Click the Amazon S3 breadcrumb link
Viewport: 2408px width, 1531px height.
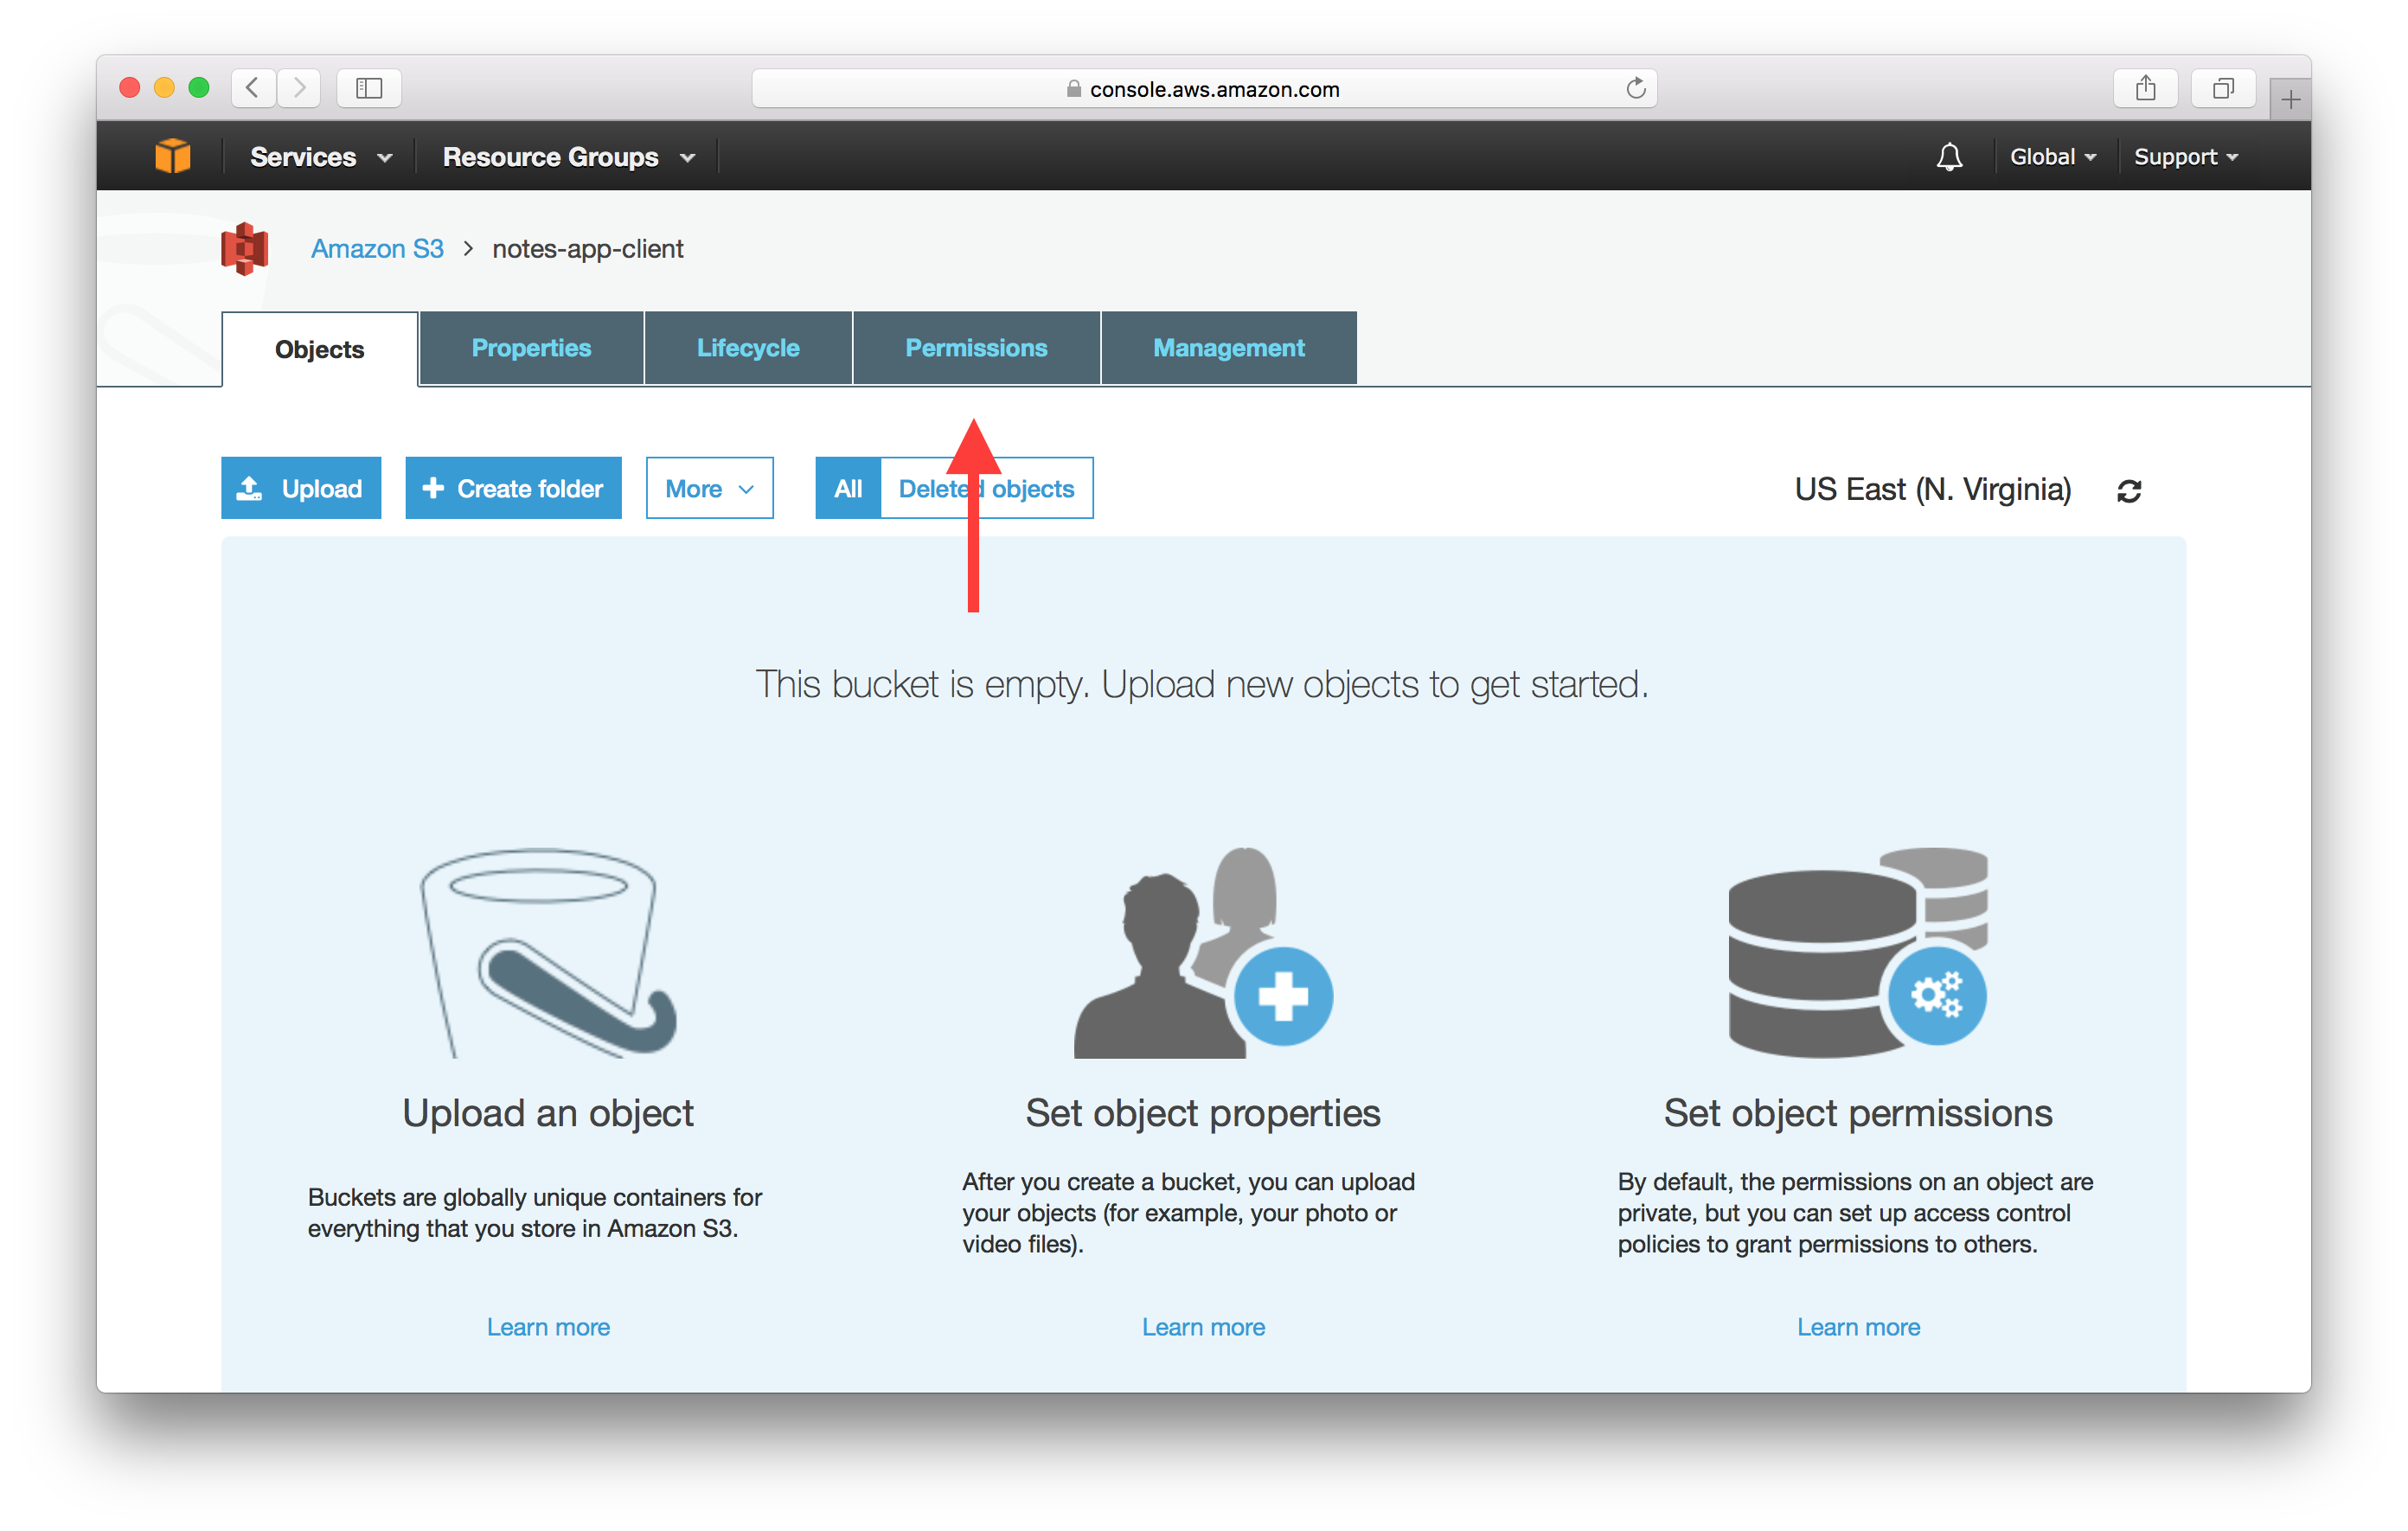[375, 247]
